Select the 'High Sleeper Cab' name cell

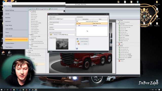(100, 24)
